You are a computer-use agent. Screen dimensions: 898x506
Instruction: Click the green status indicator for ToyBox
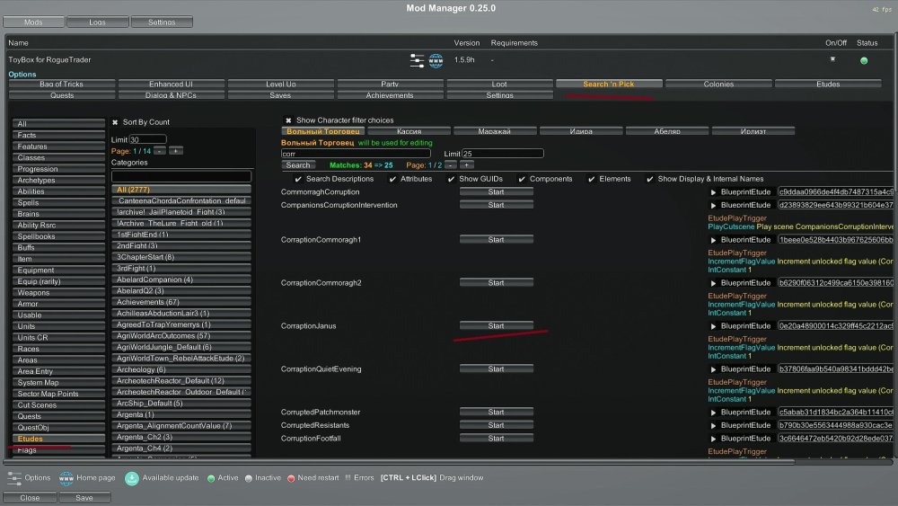point(864,60)
